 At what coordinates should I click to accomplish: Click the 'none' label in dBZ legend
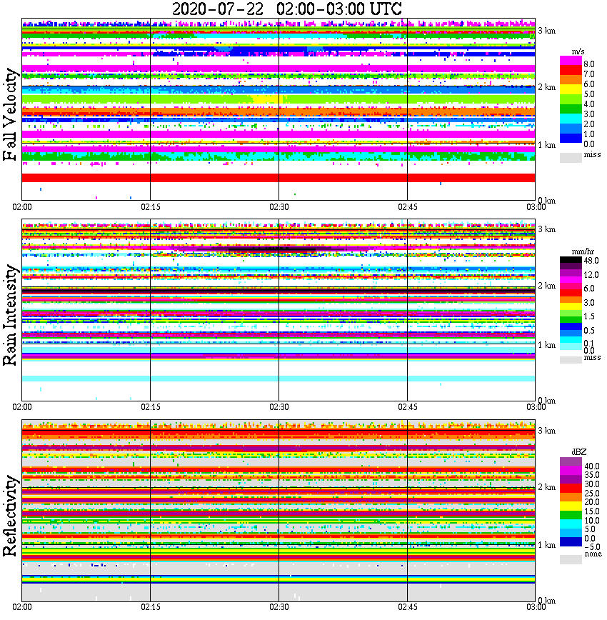593,554
